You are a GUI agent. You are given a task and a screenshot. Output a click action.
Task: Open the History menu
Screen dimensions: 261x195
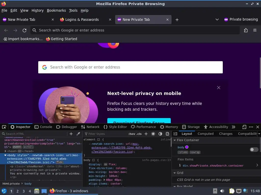[38, 10]
